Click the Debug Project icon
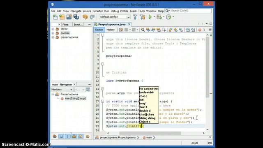Viewport: 263px width, 148px height. [x=159, y=17]
